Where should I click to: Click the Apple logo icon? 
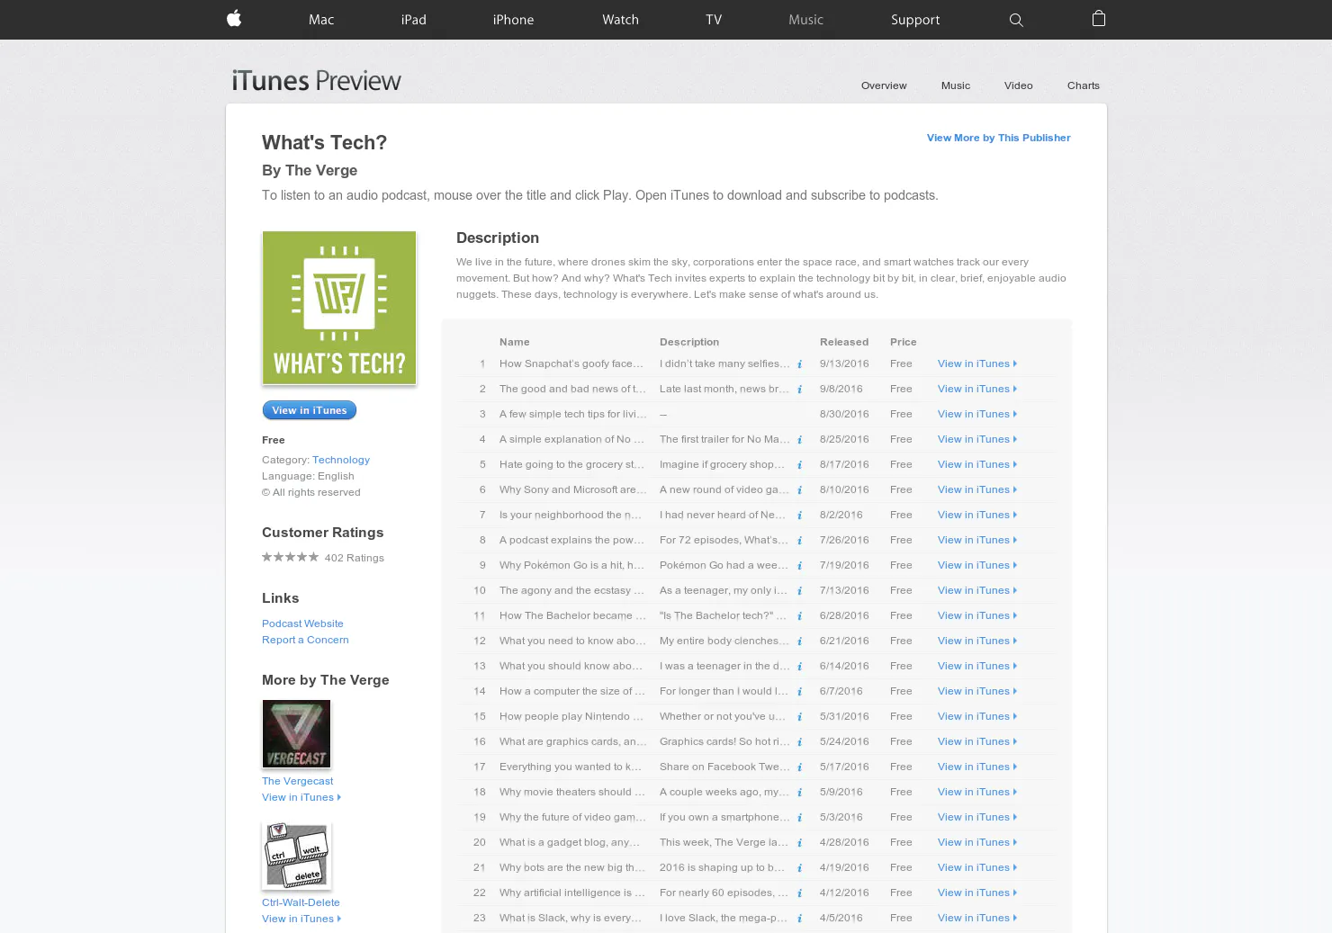(234, 18)
